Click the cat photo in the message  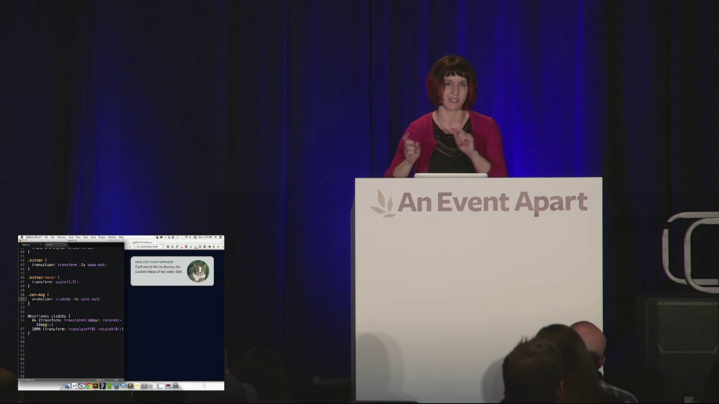(198, 271)
